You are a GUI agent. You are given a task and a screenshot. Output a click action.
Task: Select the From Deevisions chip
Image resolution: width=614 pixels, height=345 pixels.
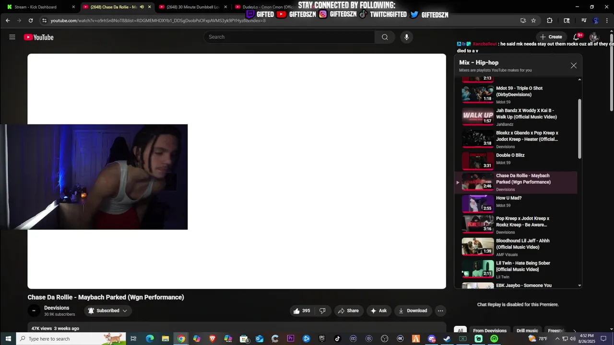[490, 331]
